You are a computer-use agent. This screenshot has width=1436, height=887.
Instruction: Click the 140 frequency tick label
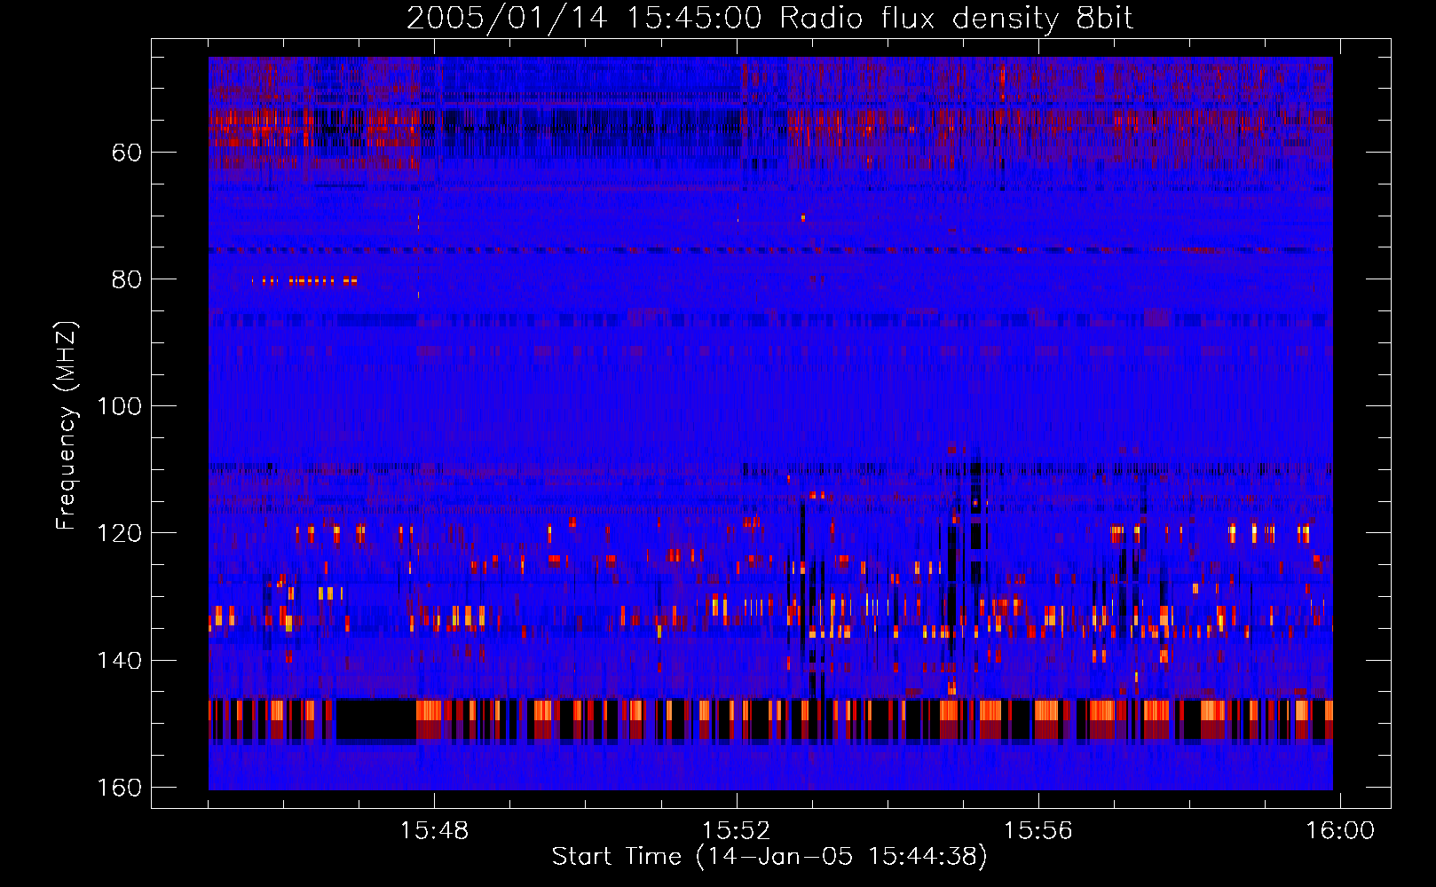120,660
